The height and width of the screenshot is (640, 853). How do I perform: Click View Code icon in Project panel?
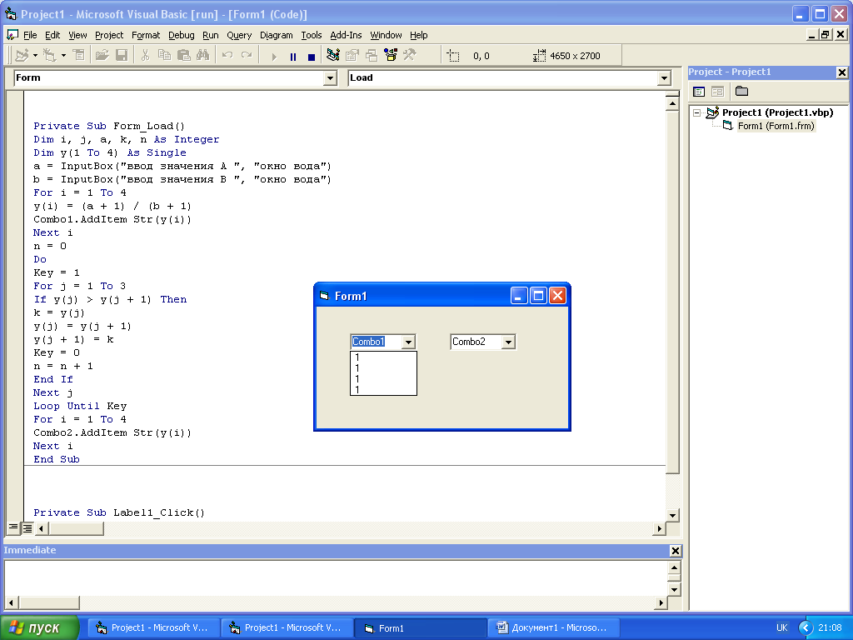coord(699,92)
